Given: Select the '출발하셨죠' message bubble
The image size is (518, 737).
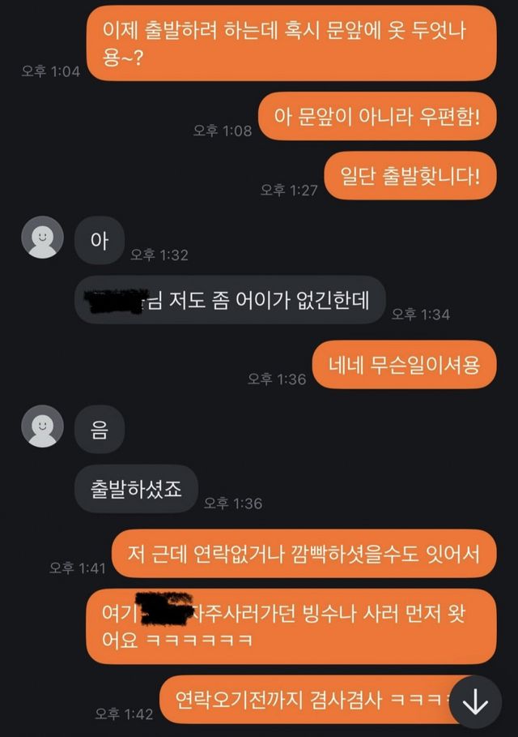Looking at the screenshot, I should [x=136, y=489].
